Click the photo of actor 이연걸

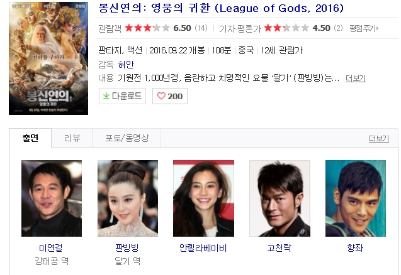52,198
